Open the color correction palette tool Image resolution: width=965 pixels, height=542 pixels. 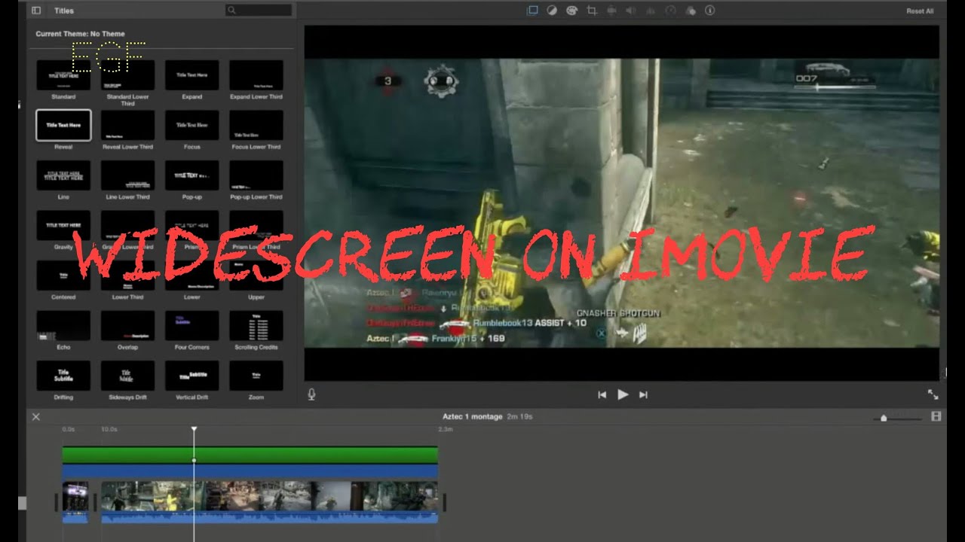(x=571, y=11)
